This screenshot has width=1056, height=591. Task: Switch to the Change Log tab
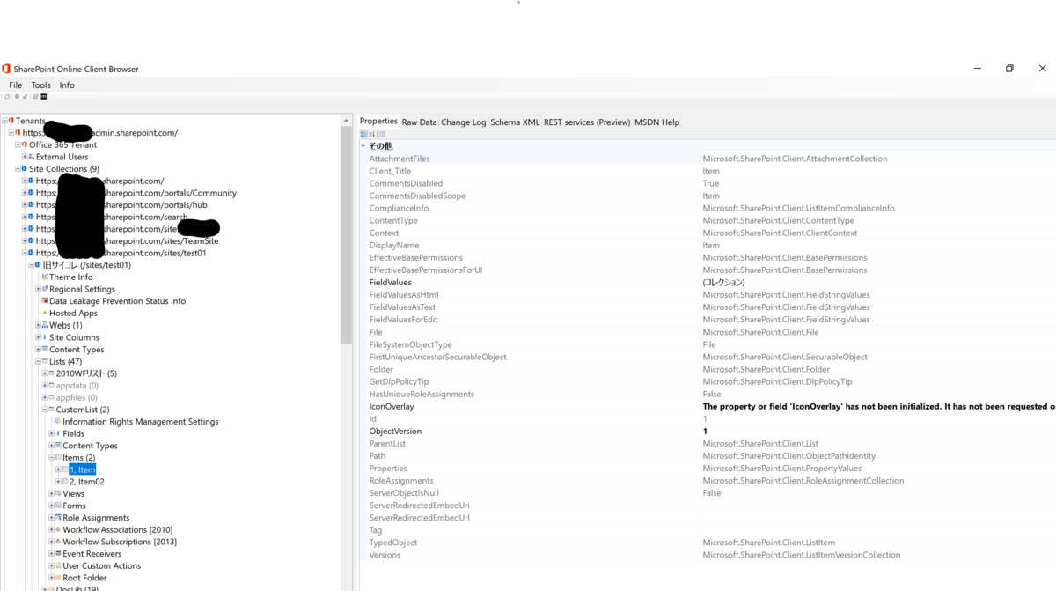tap(464, 122)
